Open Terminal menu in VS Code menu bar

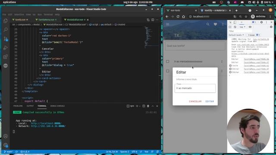[x=48, y=14]
